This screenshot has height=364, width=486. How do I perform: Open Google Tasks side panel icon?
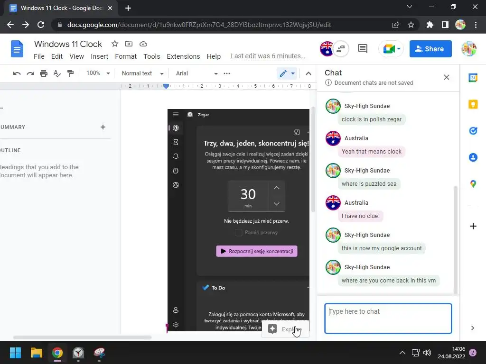pos(473,131)
